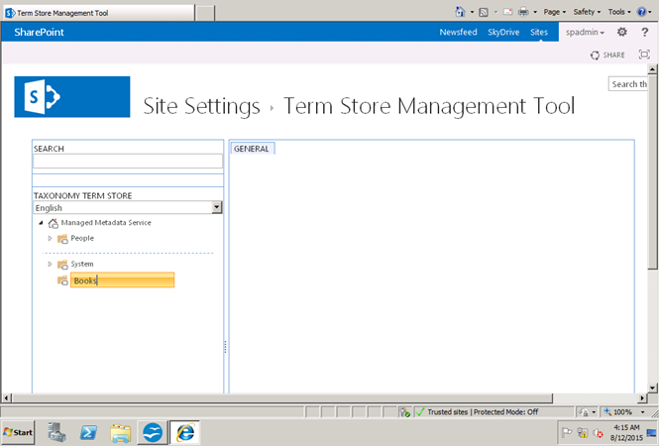Image resolution: width=659 pixels, height=446 pixels.
Task: Click inside the term store search field
Action: pos(128,161)
